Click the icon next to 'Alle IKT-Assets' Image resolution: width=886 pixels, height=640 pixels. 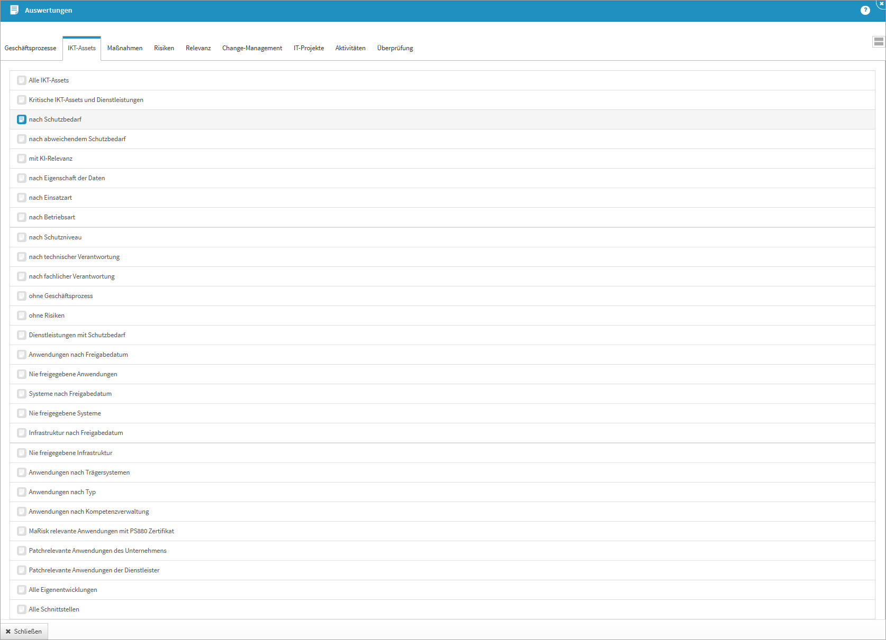click(x=22, y=80)
